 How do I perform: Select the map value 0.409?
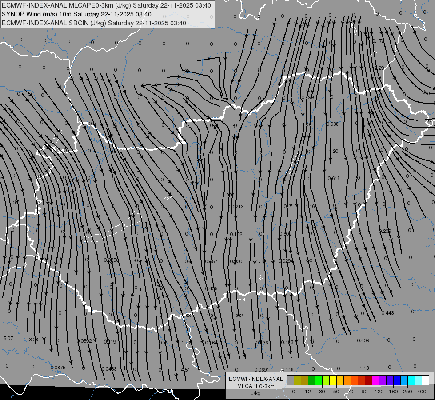(x=363, y=340)
